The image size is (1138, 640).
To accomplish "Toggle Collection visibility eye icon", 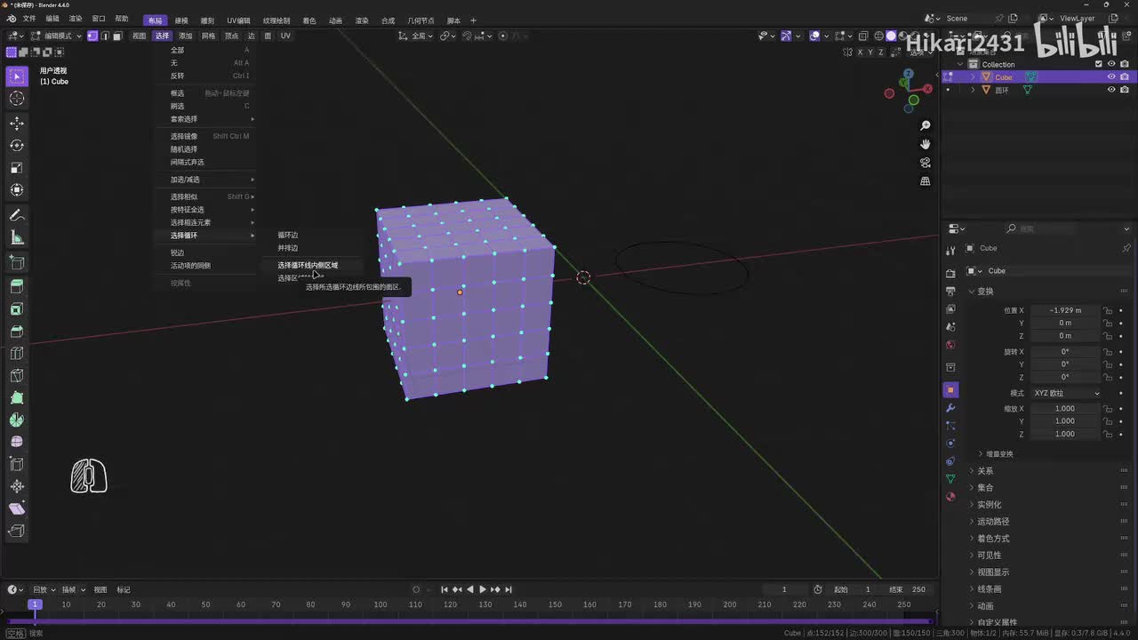I will click(x=1111, y=64).
